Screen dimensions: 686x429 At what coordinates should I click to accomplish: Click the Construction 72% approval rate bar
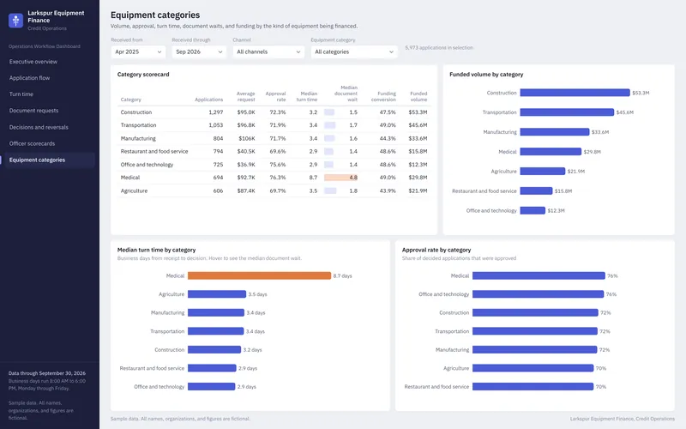pyautogui.click(x=535, y=312)
